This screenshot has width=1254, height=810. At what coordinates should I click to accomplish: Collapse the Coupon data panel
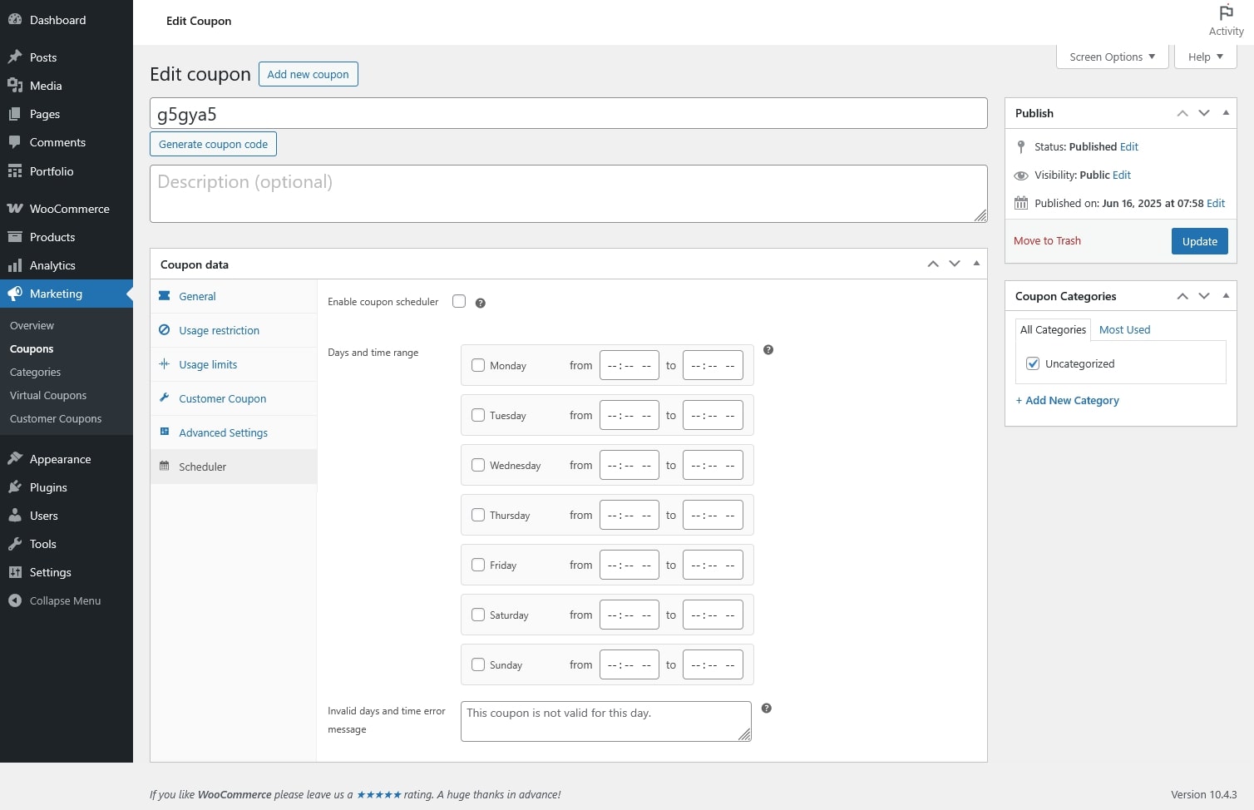pyautogui.click(x=976, y=264)
